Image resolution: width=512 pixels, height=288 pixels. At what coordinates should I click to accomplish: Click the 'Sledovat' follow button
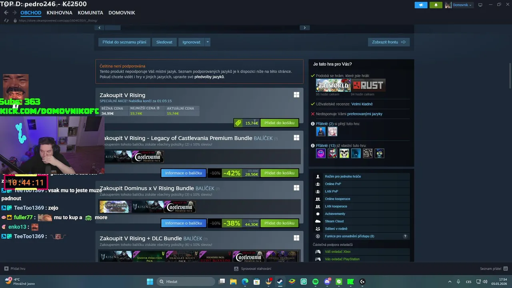tap(164, 42)
